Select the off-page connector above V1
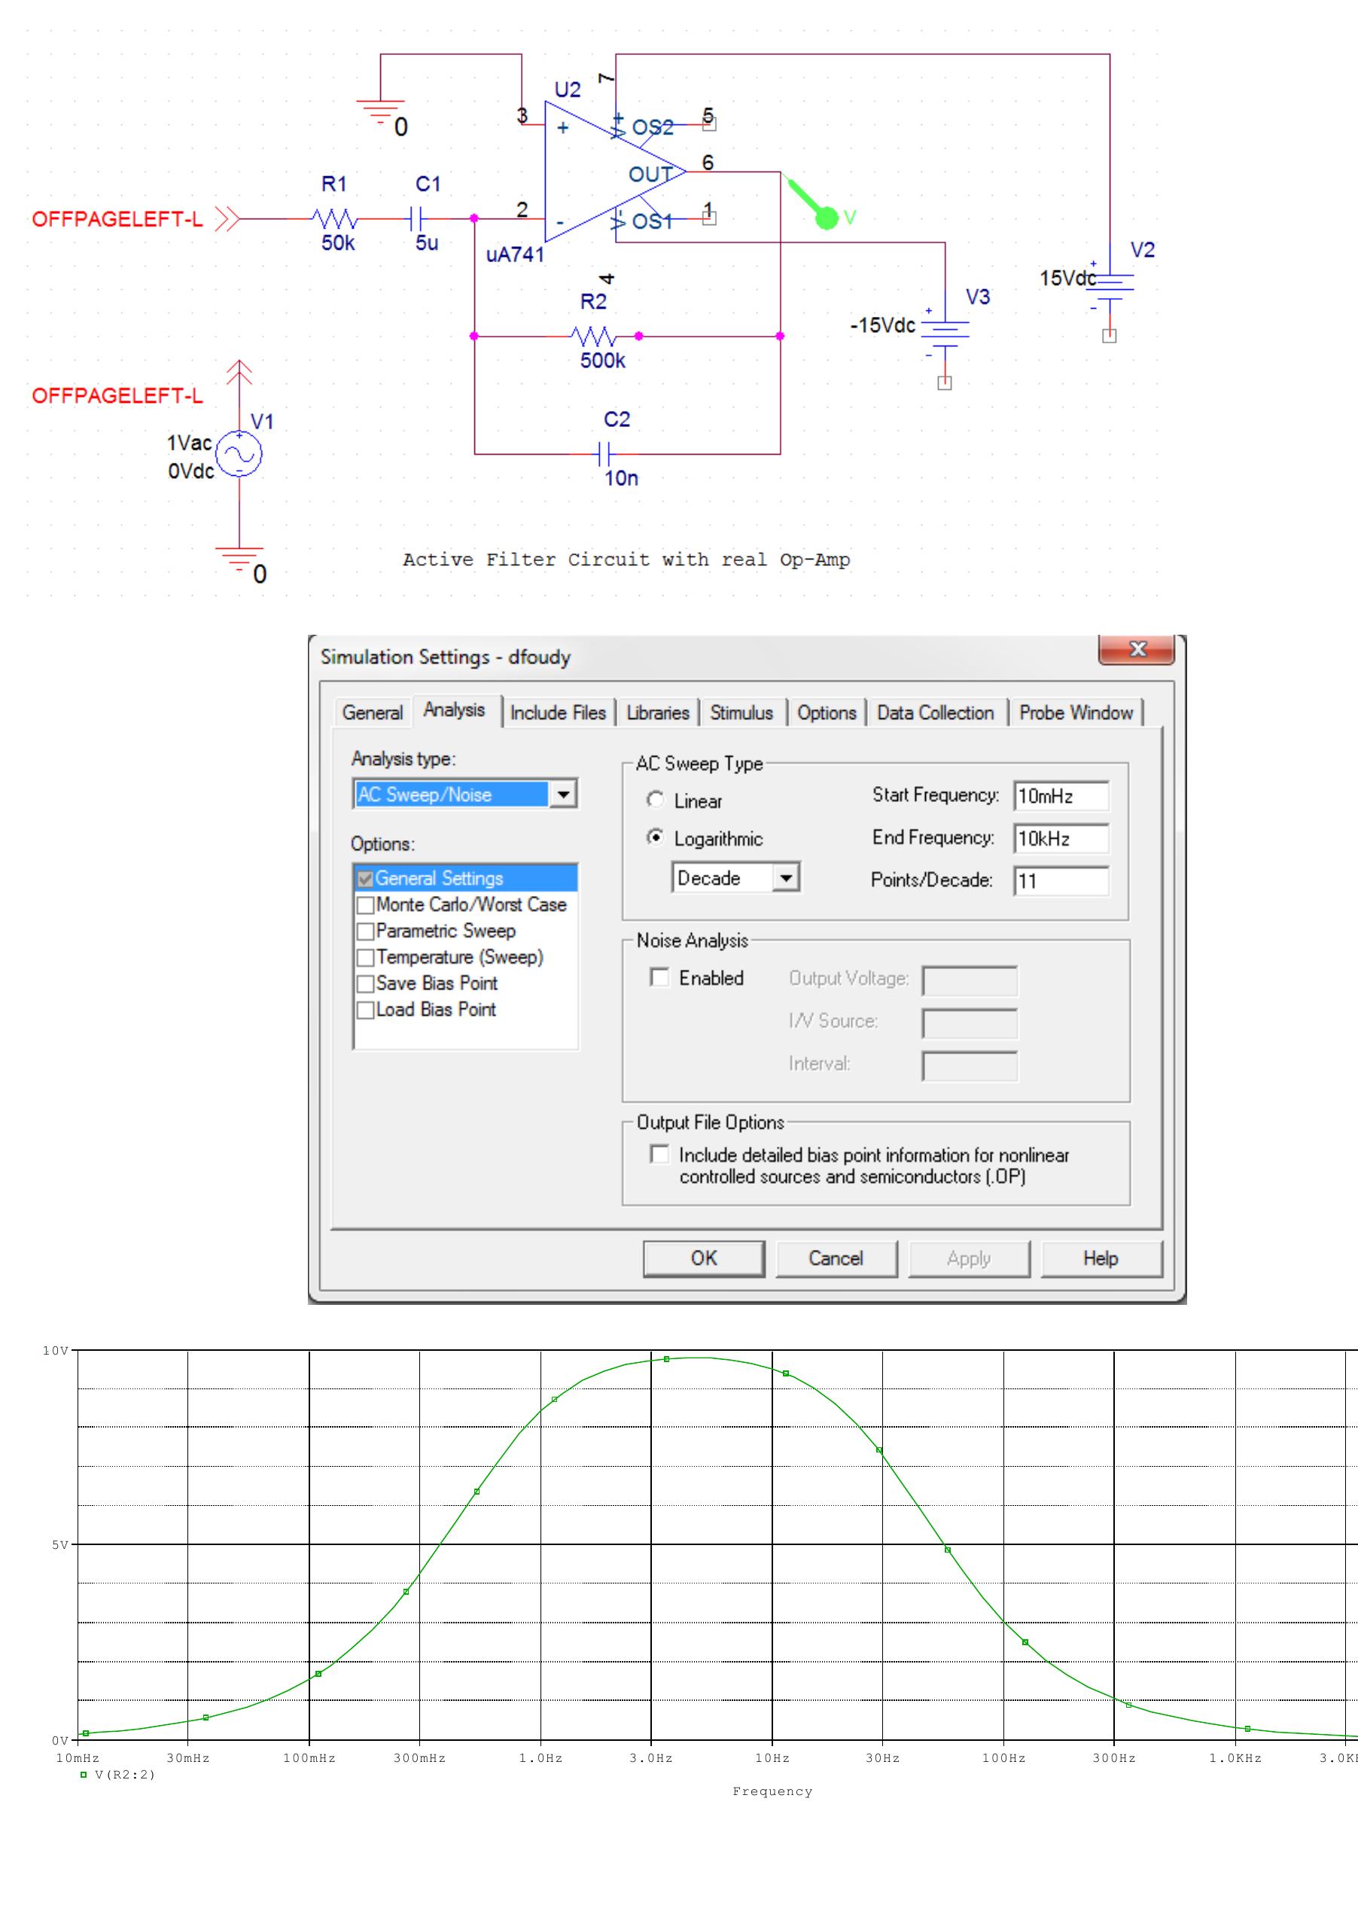Image resolution: width=1358 pixels, height=1905 pixels. (239, 372)
